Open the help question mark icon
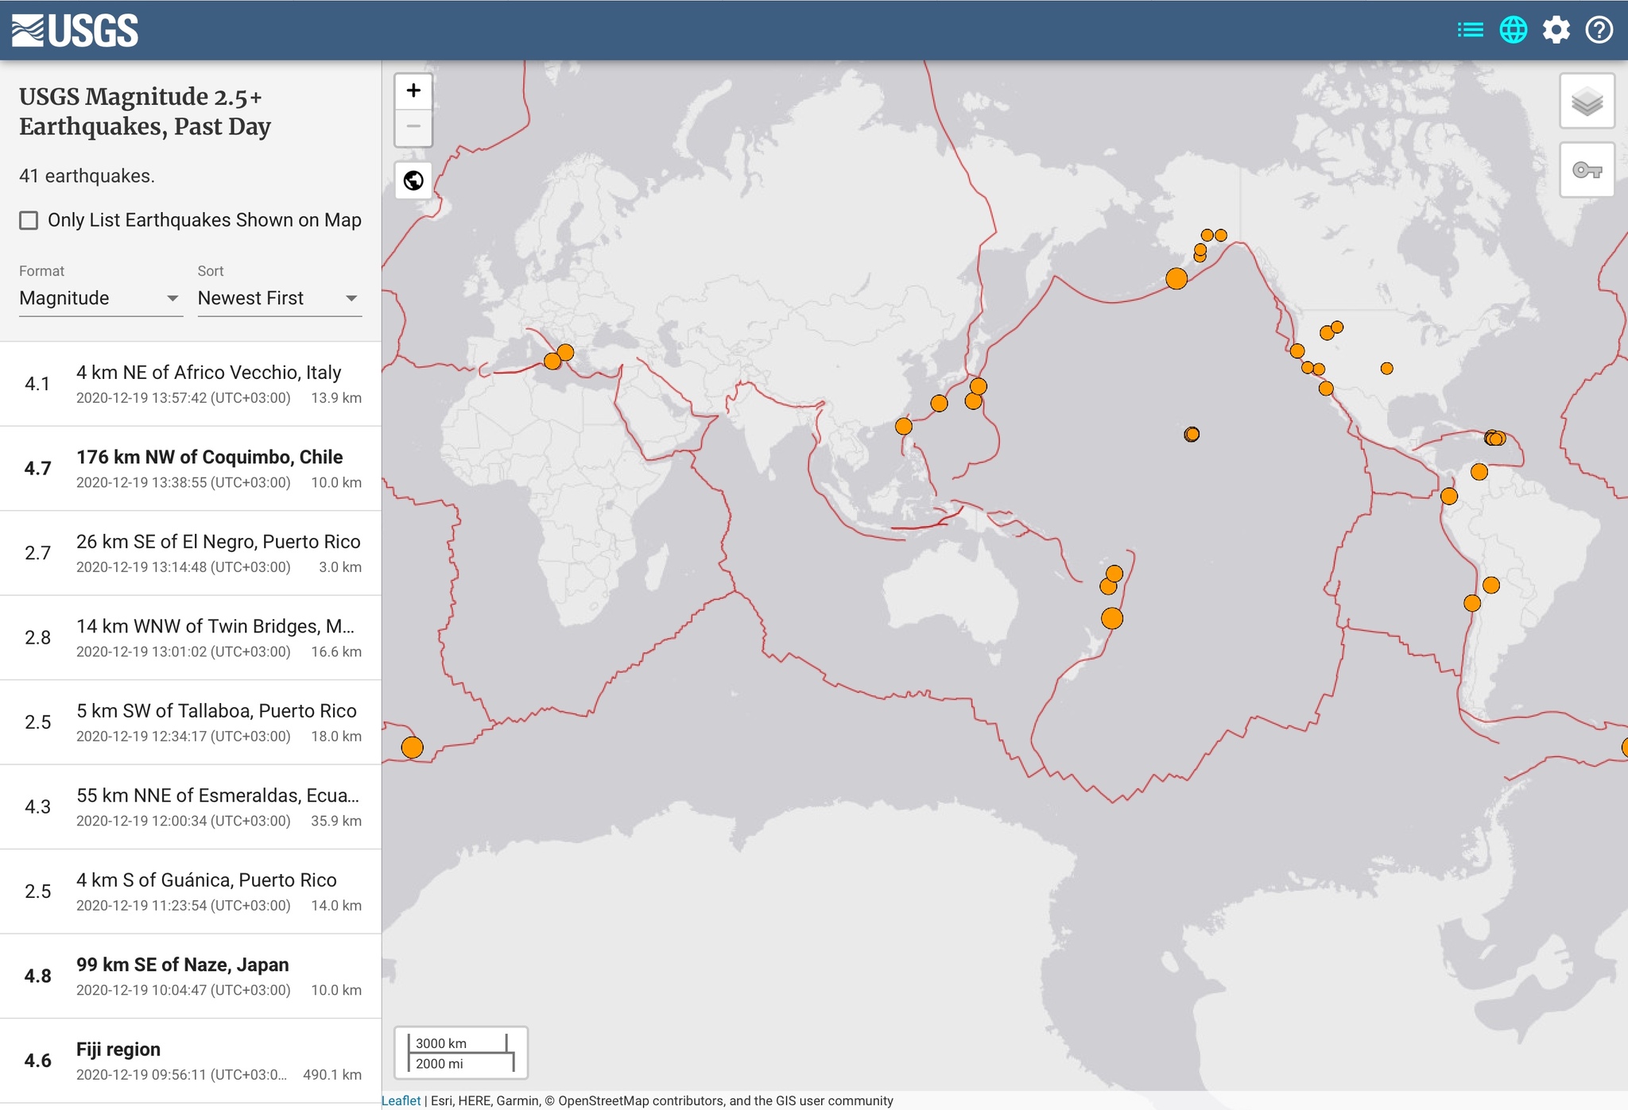 [1599, 30]
